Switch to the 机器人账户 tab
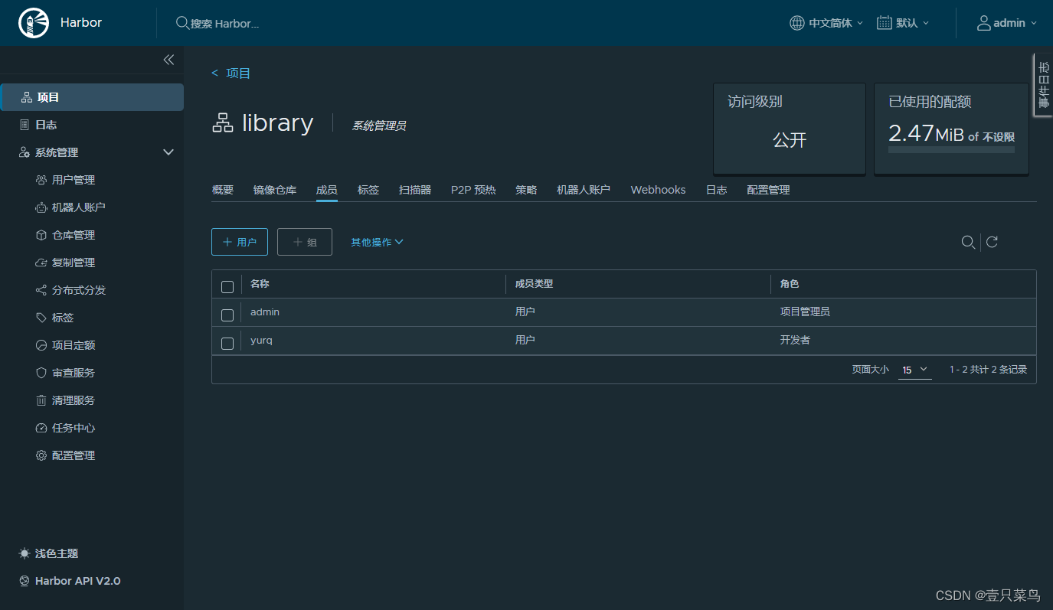This screenshot has height=610, width=1053. [584, 190]
